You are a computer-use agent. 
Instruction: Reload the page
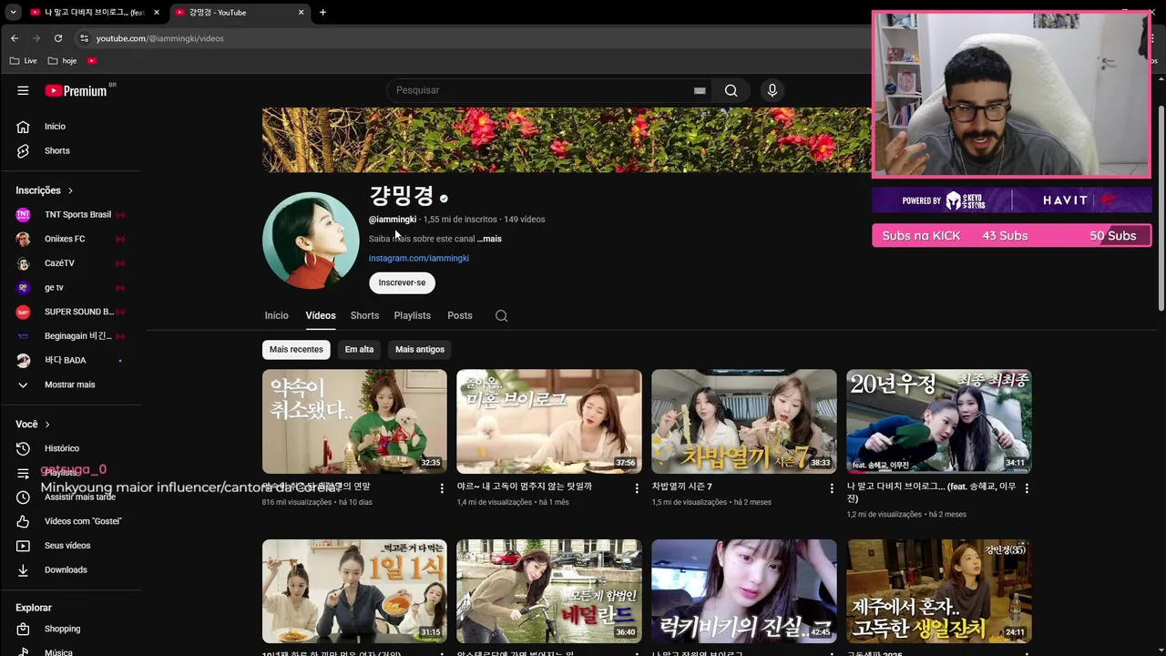click(58, 38)
